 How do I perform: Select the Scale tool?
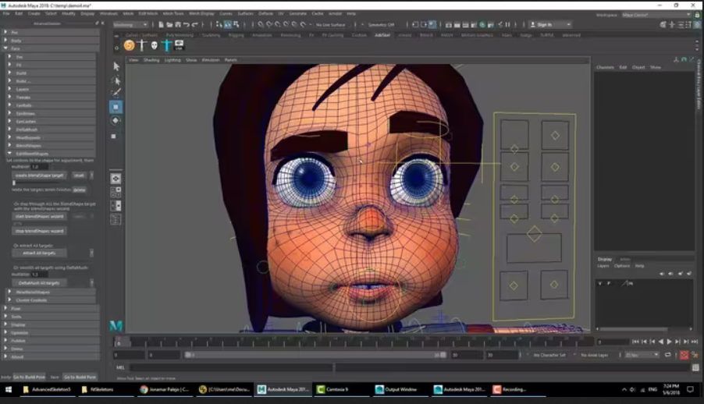click(114, 136)
